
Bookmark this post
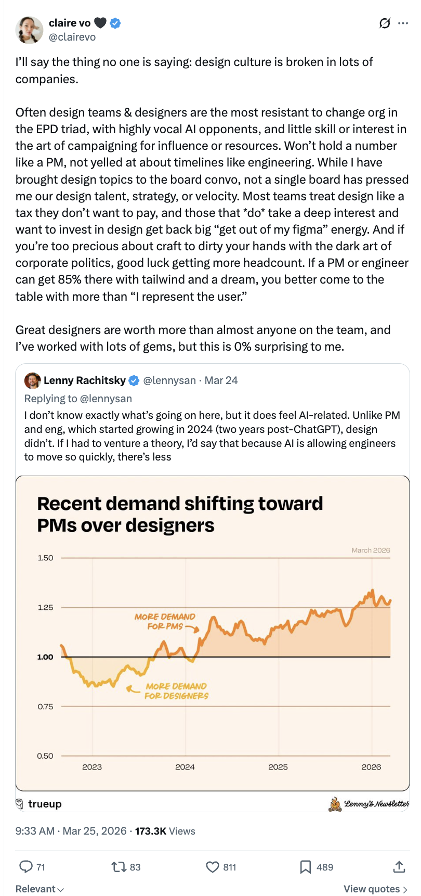click(x=306, y=866)
